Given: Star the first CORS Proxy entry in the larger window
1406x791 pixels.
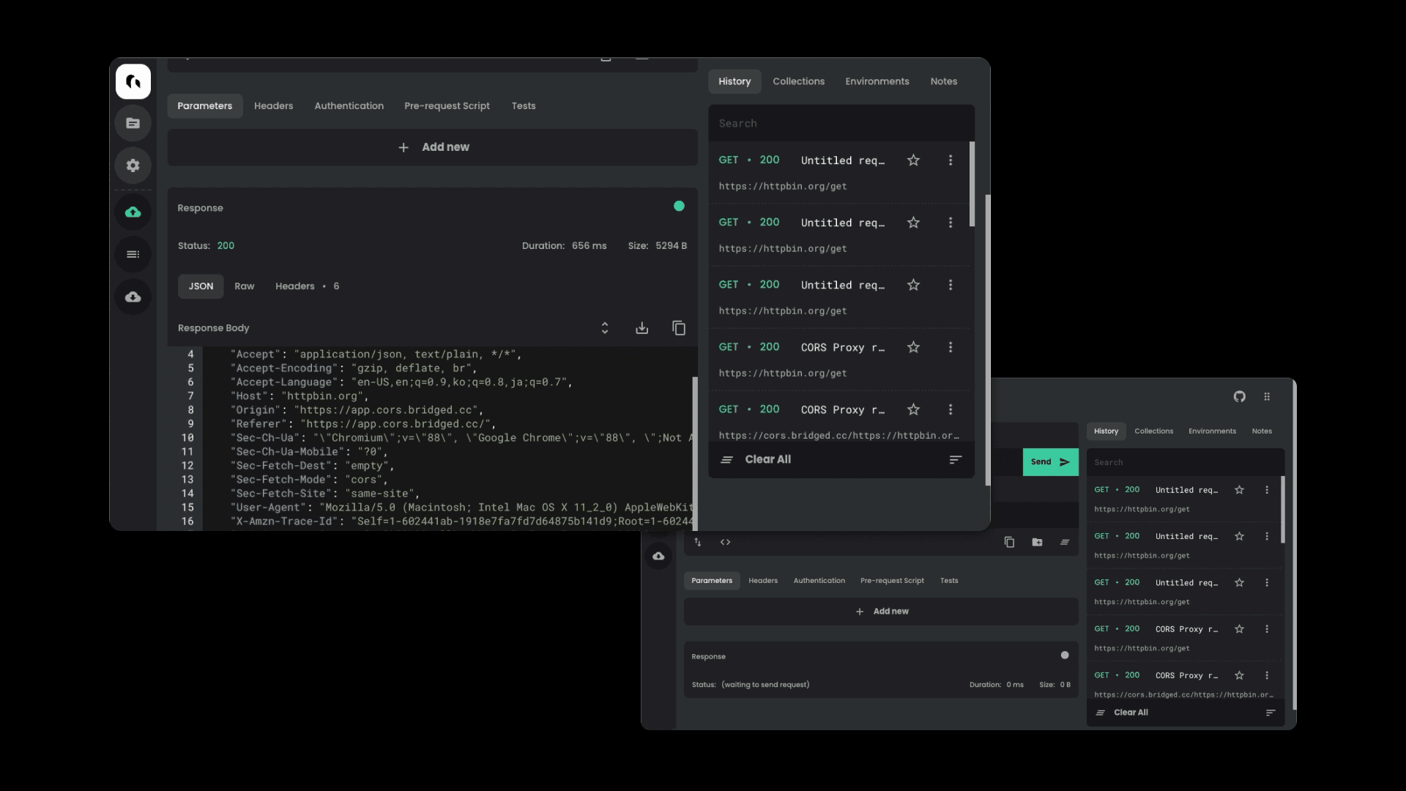Looking at the screenshot, I should pos(913,347).
